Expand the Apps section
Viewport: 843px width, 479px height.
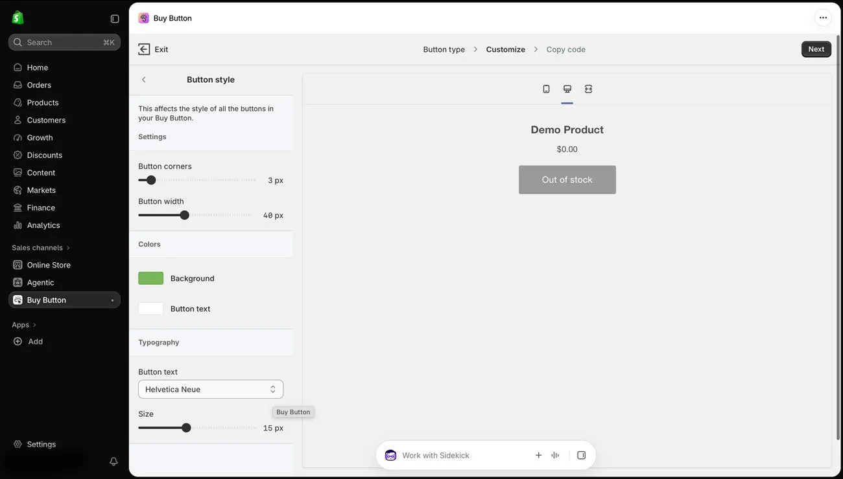[24, 325]
